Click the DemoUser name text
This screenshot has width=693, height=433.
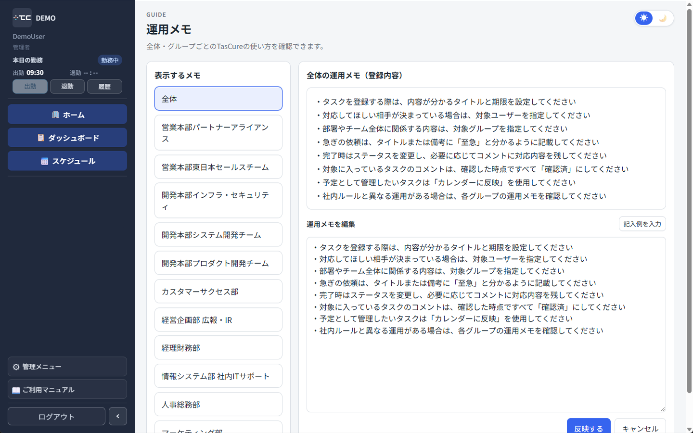(29, 37)
